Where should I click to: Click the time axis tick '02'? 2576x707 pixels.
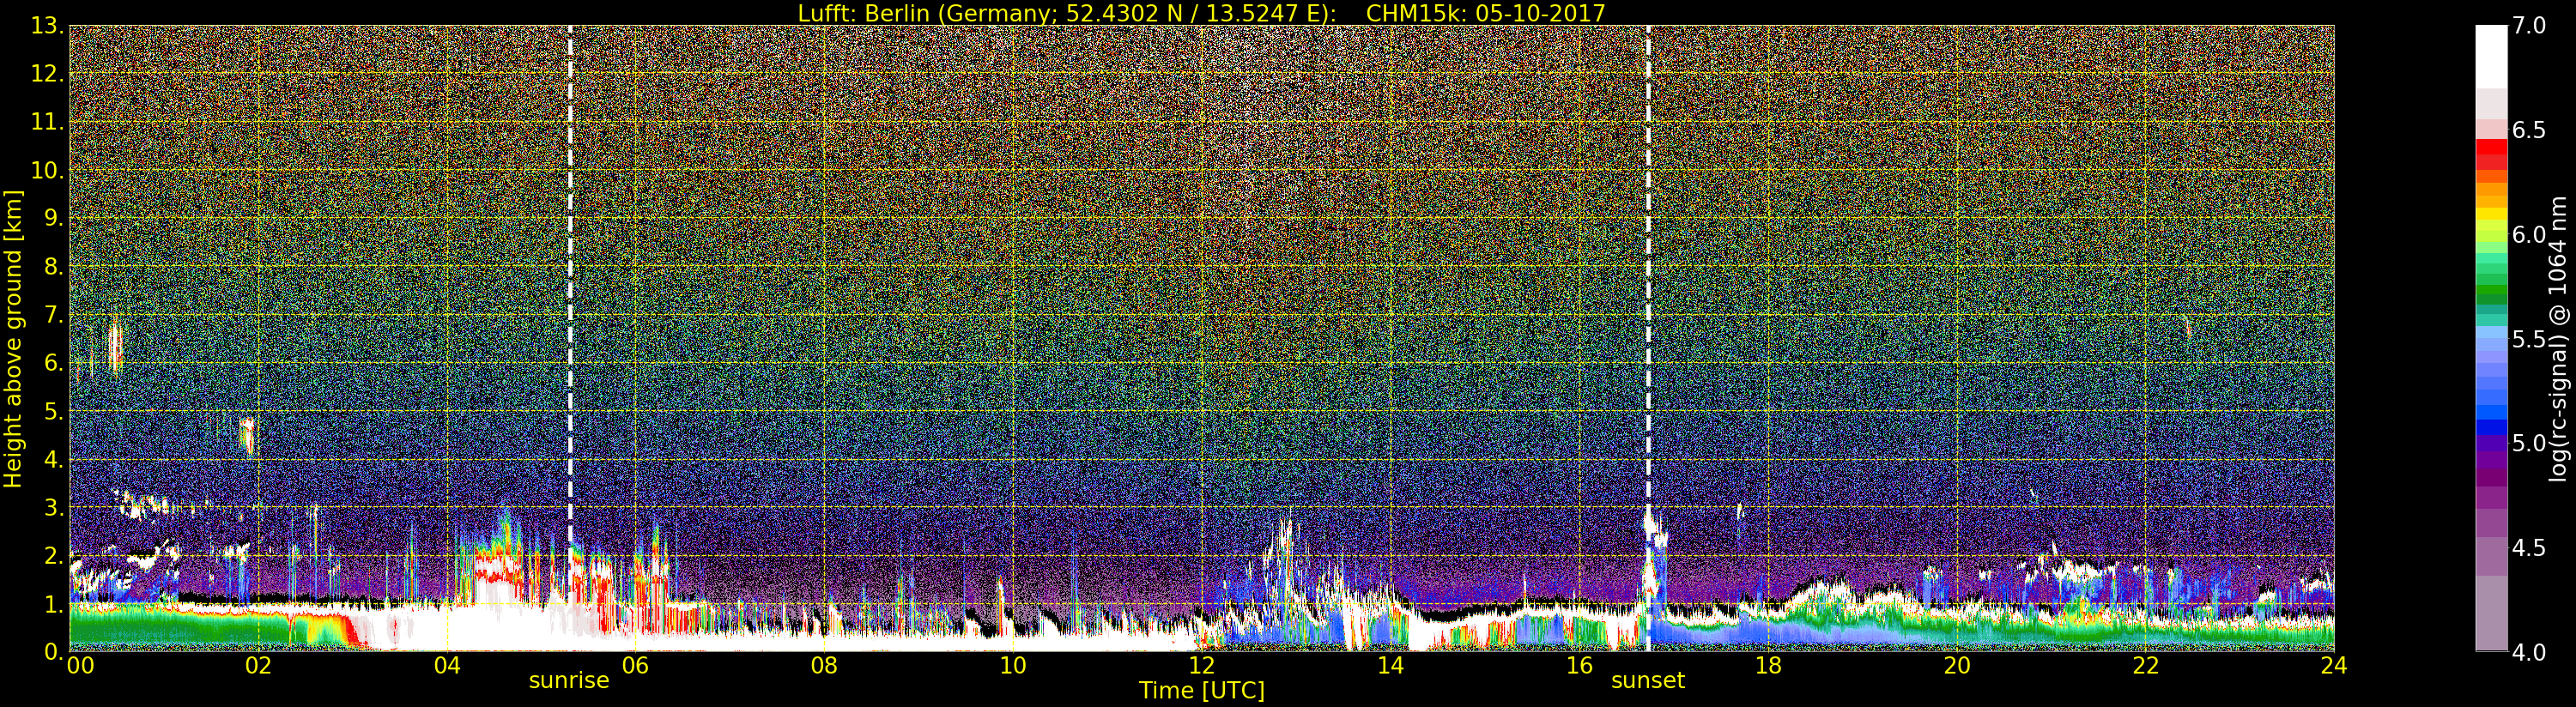click(258, 665)
